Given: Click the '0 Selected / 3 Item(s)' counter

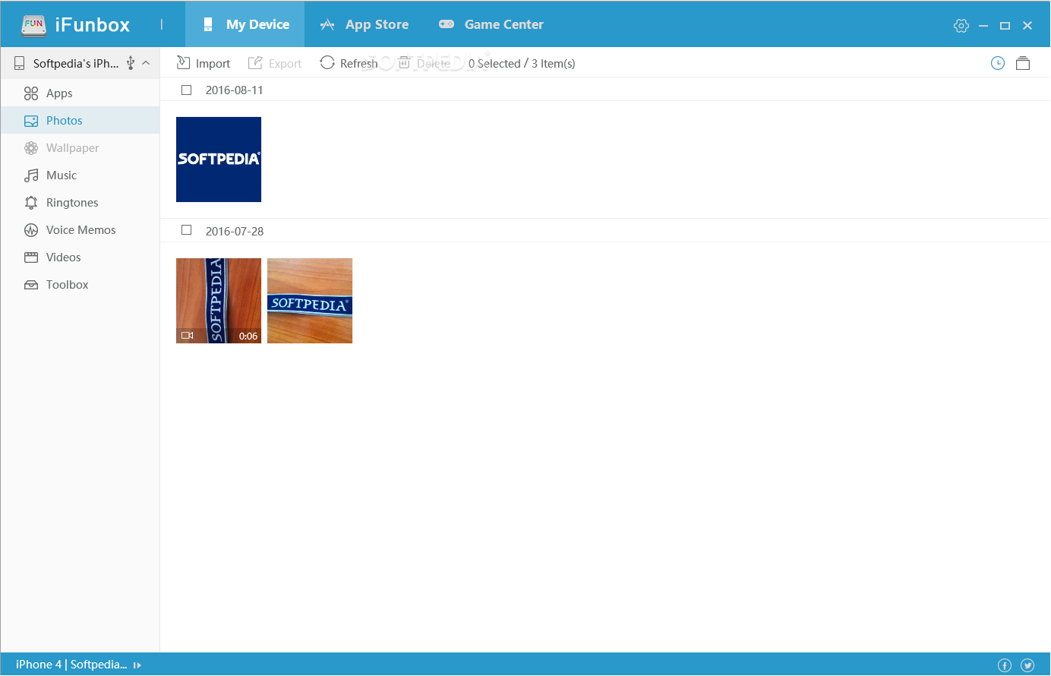Looking at the screenshot, I should [x=522, y=63].
